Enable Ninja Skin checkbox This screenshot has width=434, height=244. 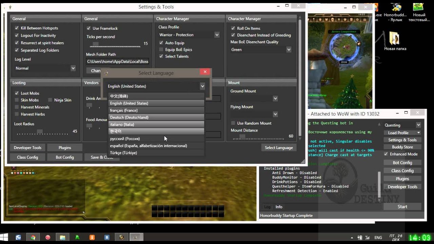click(x=50, y=100)
